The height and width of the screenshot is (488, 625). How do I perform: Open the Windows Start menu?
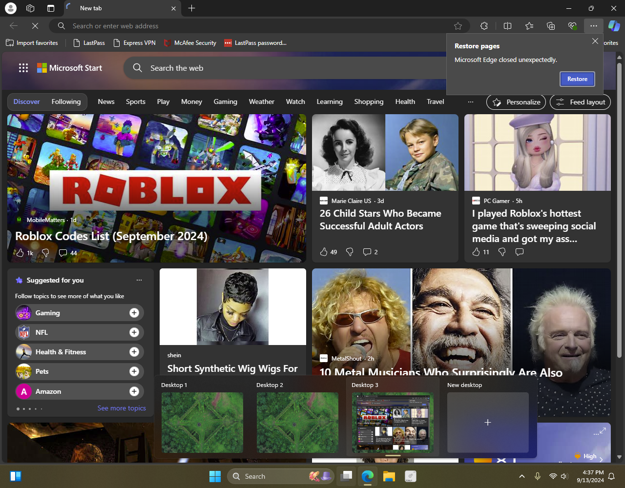[x=215, y=476]
